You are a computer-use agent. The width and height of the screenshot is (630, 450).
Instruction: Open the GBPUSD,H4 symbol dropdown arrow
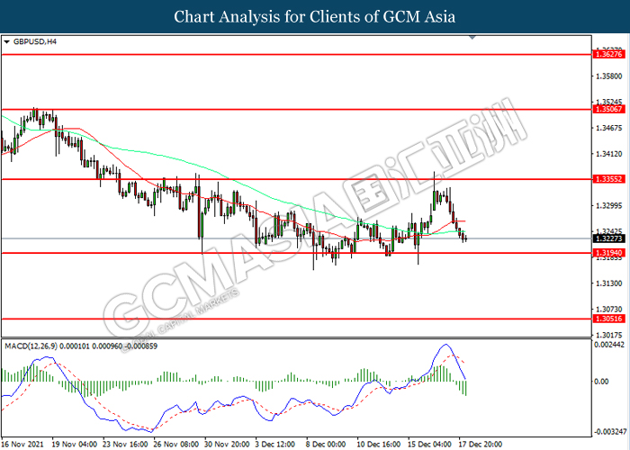(6, 41)
